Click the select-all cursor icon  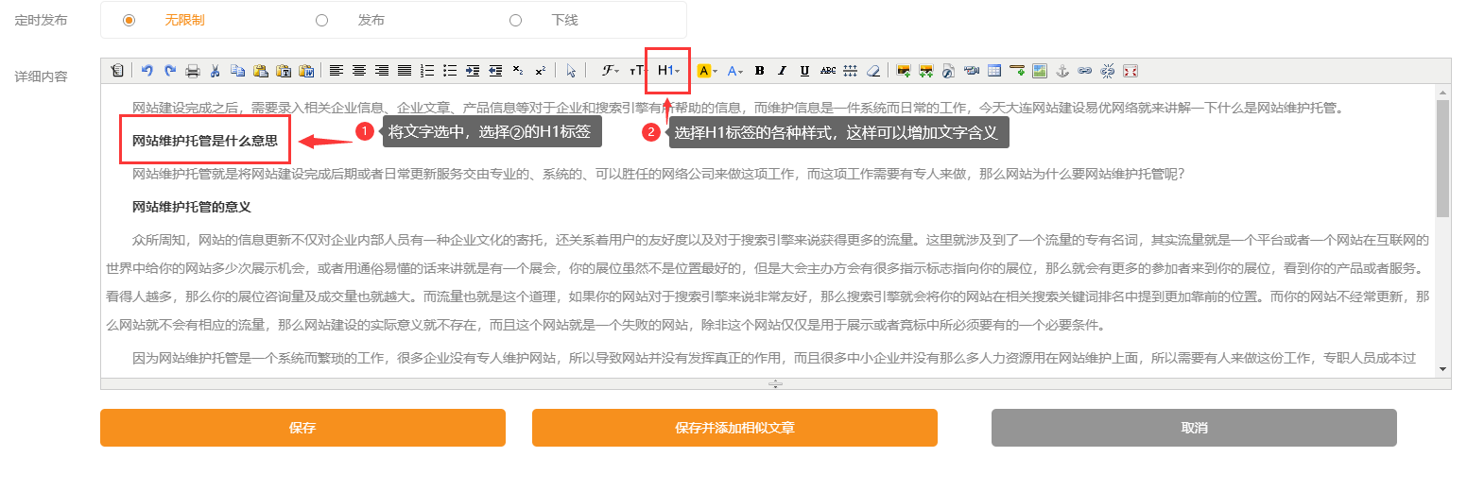coord(571,71)
